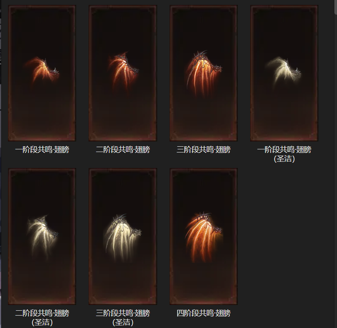
Task: Click empty lower area of 四阶段共鸣·翅膀 card
Action: click(x=204, y=284)
